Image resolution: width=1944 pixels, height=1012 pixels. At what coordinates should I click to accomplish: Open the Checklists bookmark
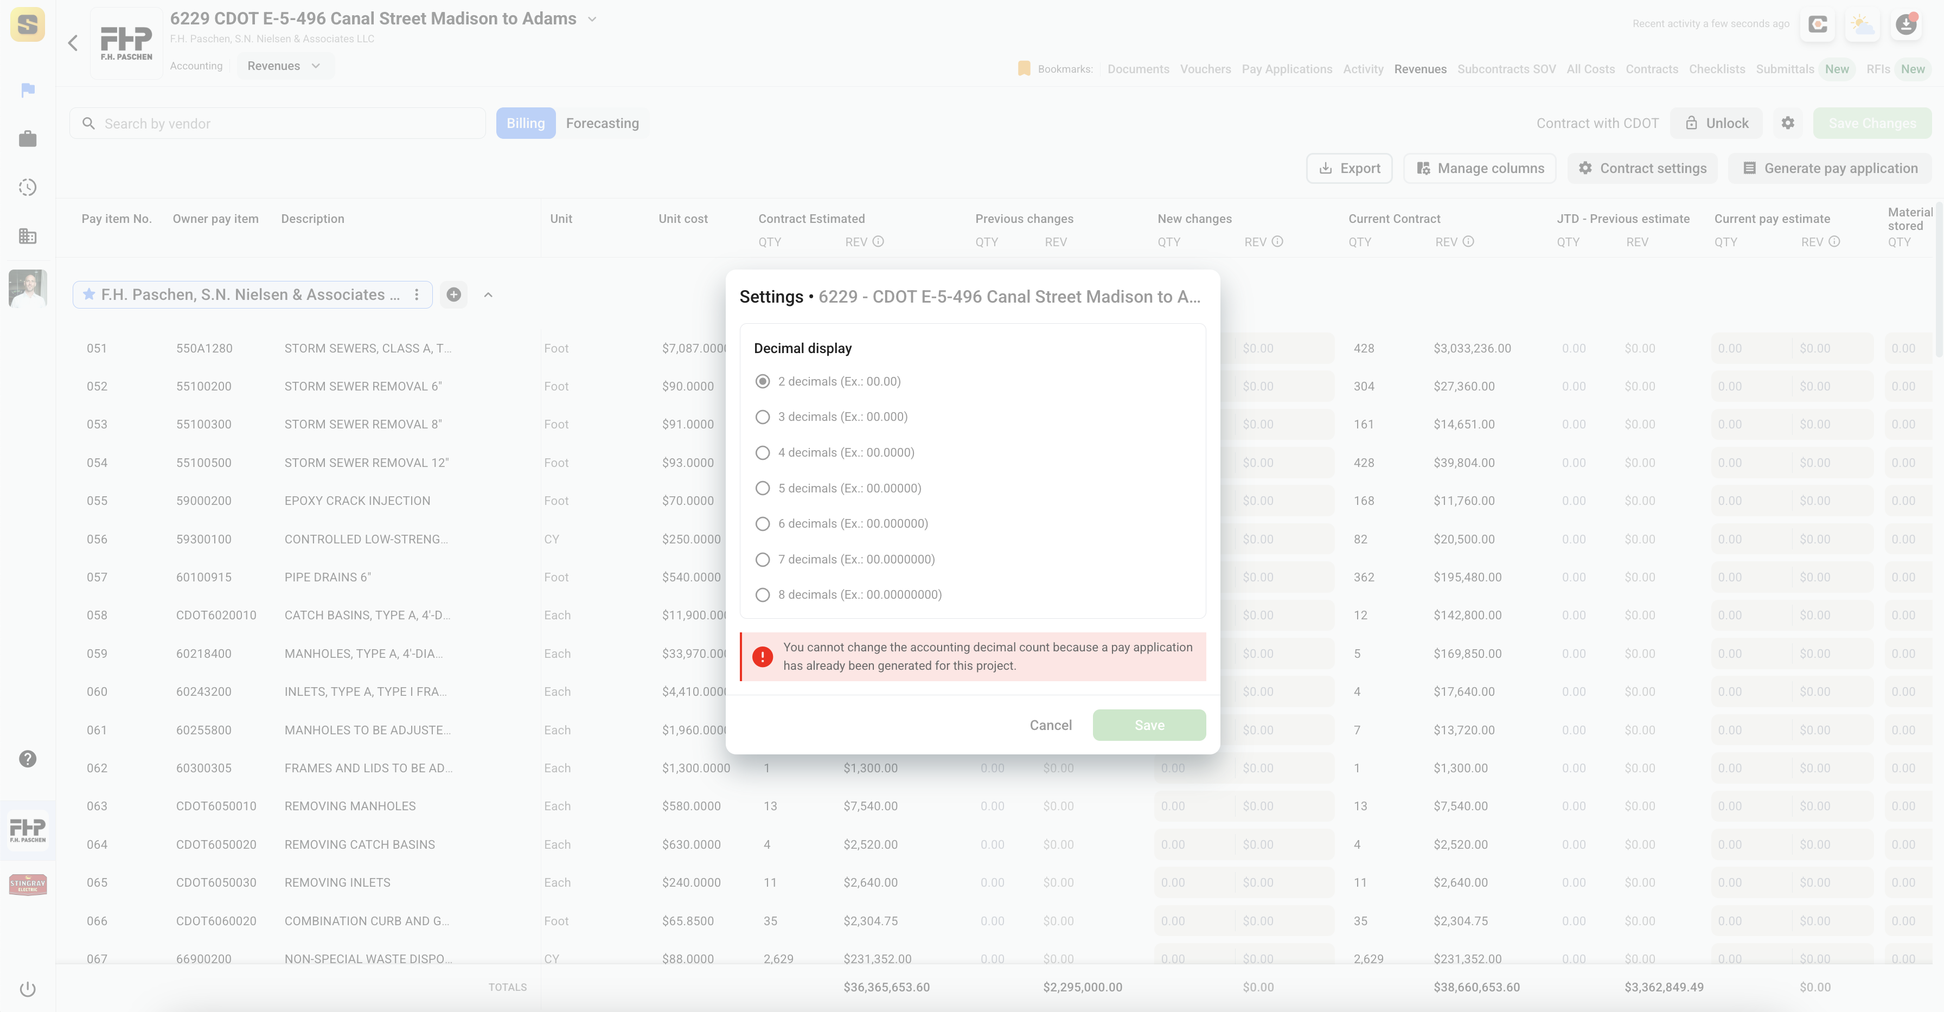[1717, 69]
